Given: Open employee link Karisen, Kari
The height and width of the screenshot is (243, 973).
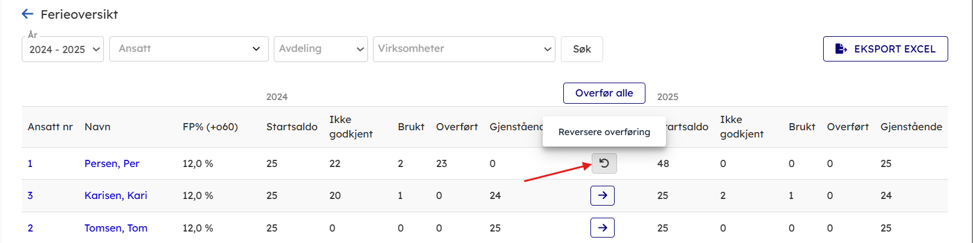Looking at the screenshot, I should coord(115,195).
